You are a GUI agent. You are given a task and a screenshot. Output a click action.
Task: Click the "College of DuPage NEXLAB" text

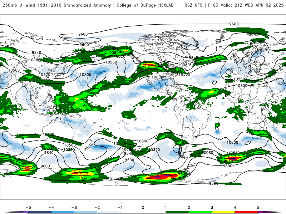point(145,5)
